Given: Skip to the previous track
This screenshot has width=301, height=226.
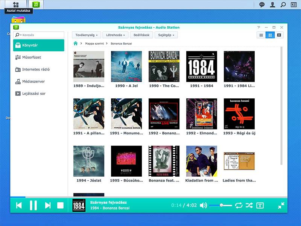Looking at the screenshot, I should pos(19,205).
